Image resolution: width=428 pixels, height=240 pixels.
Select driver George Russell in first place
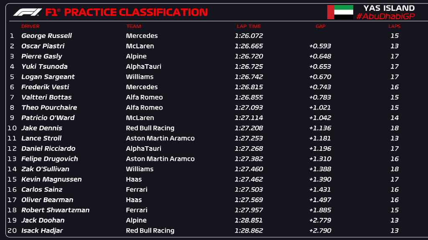pos(46,36)
